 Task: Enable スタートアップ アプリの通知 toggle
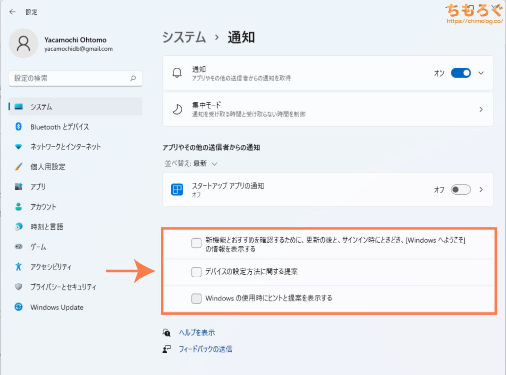coord(460,190)
